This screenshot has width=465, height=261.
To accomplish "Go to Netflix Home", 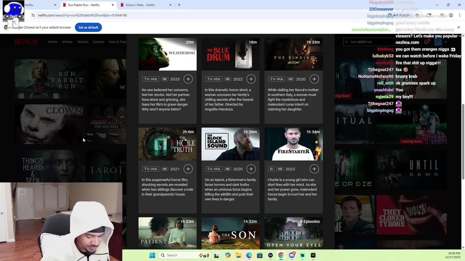I will coord(52,42).
